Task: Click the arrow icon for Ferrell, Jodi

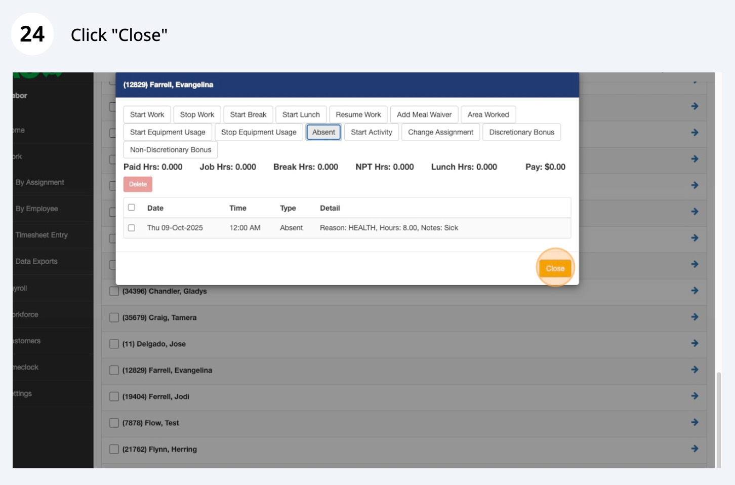Action: [x=695, y=396]
